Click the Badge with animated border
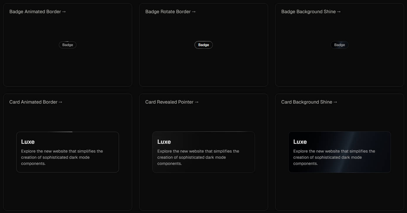407x213 pixels. point(68,45)
